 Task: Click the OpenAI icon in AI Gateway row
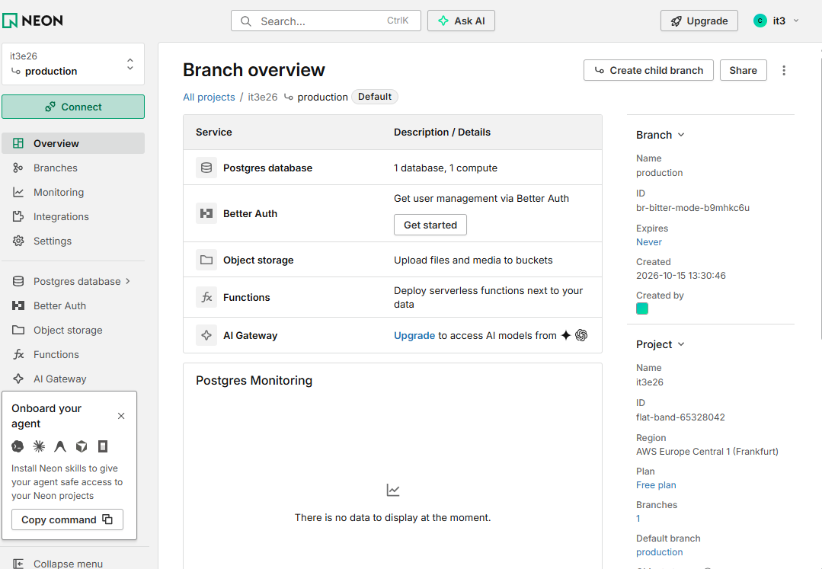pos(581,335)
